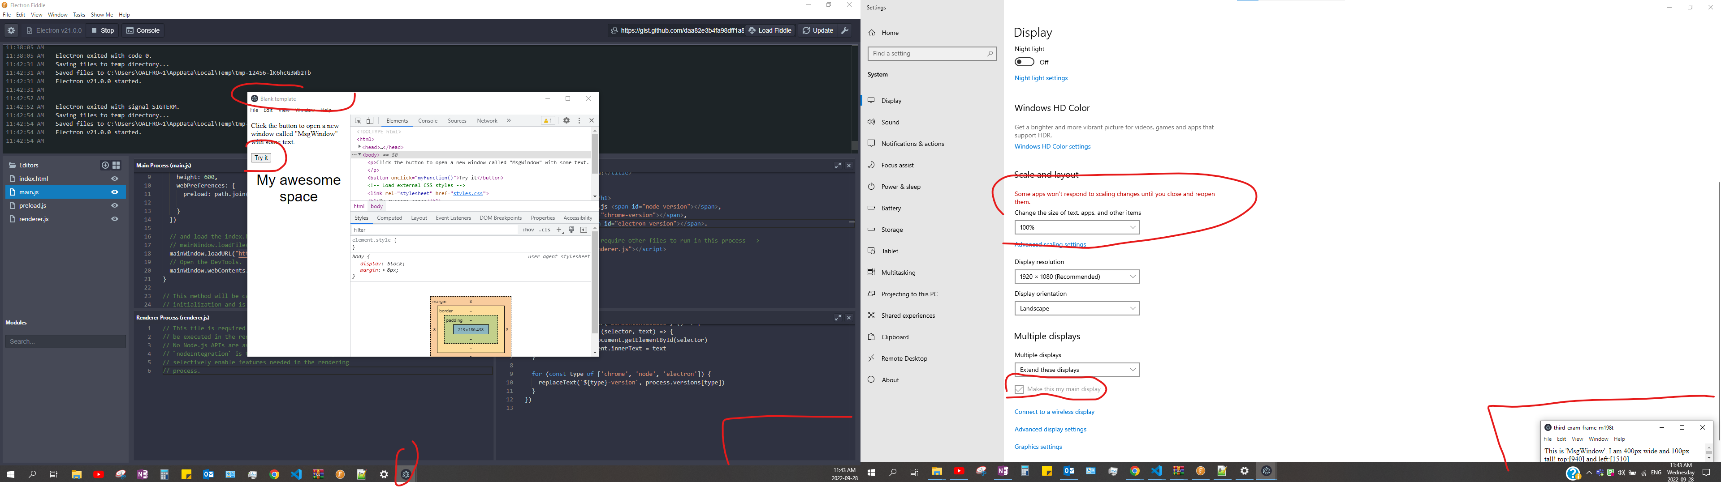This screenshot has width=1721, height=490.
Task: Open the editor layout grid icon
Action: (x=116, y=165)
